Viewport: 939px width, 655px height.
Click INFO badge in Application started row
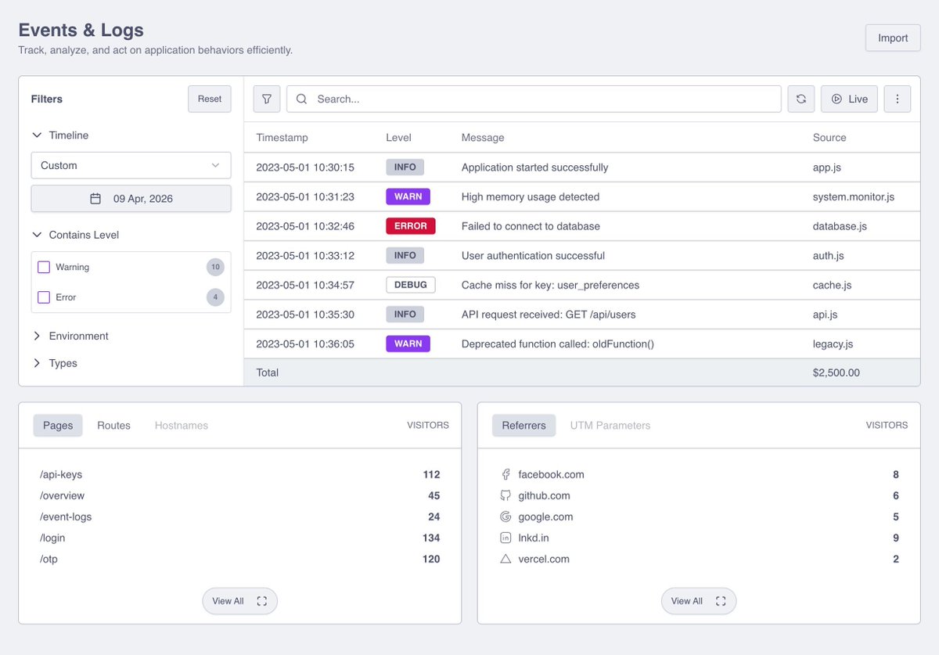click(x=405, y=167)
